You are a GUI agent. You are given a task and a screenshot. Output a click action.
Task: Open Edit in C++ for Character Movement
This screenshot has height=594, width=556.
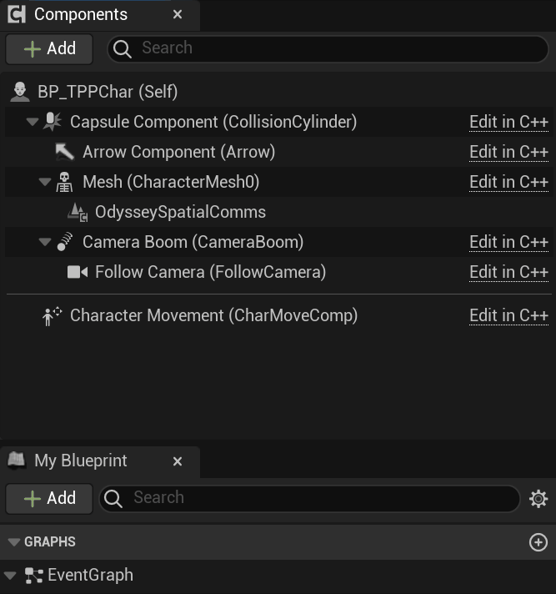pyautogui.click(x=508, y=315)
